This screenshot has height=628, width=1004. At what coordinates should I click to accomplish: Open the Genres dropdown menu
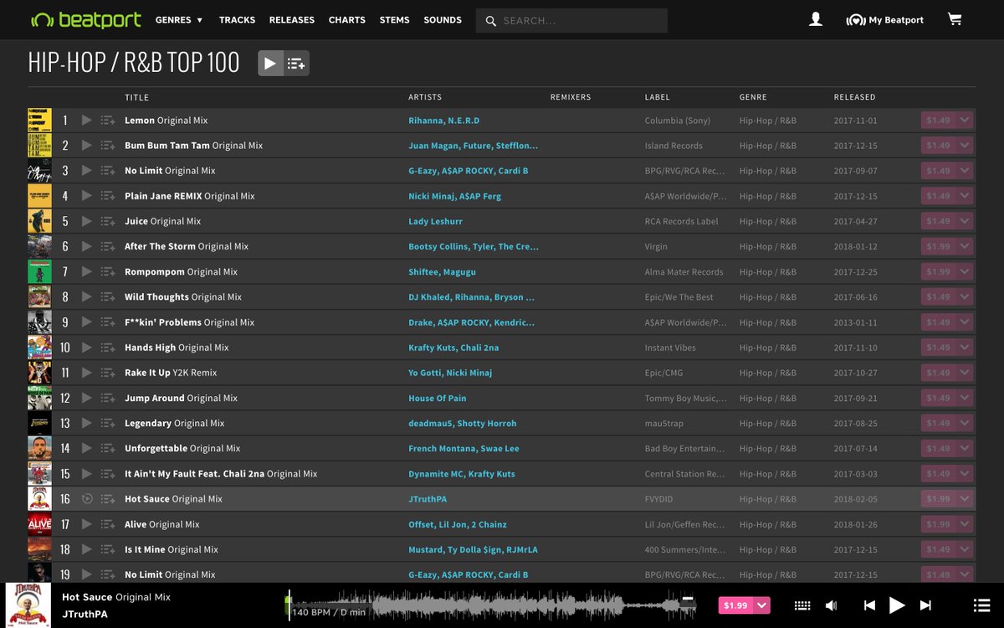pos(179,19)
